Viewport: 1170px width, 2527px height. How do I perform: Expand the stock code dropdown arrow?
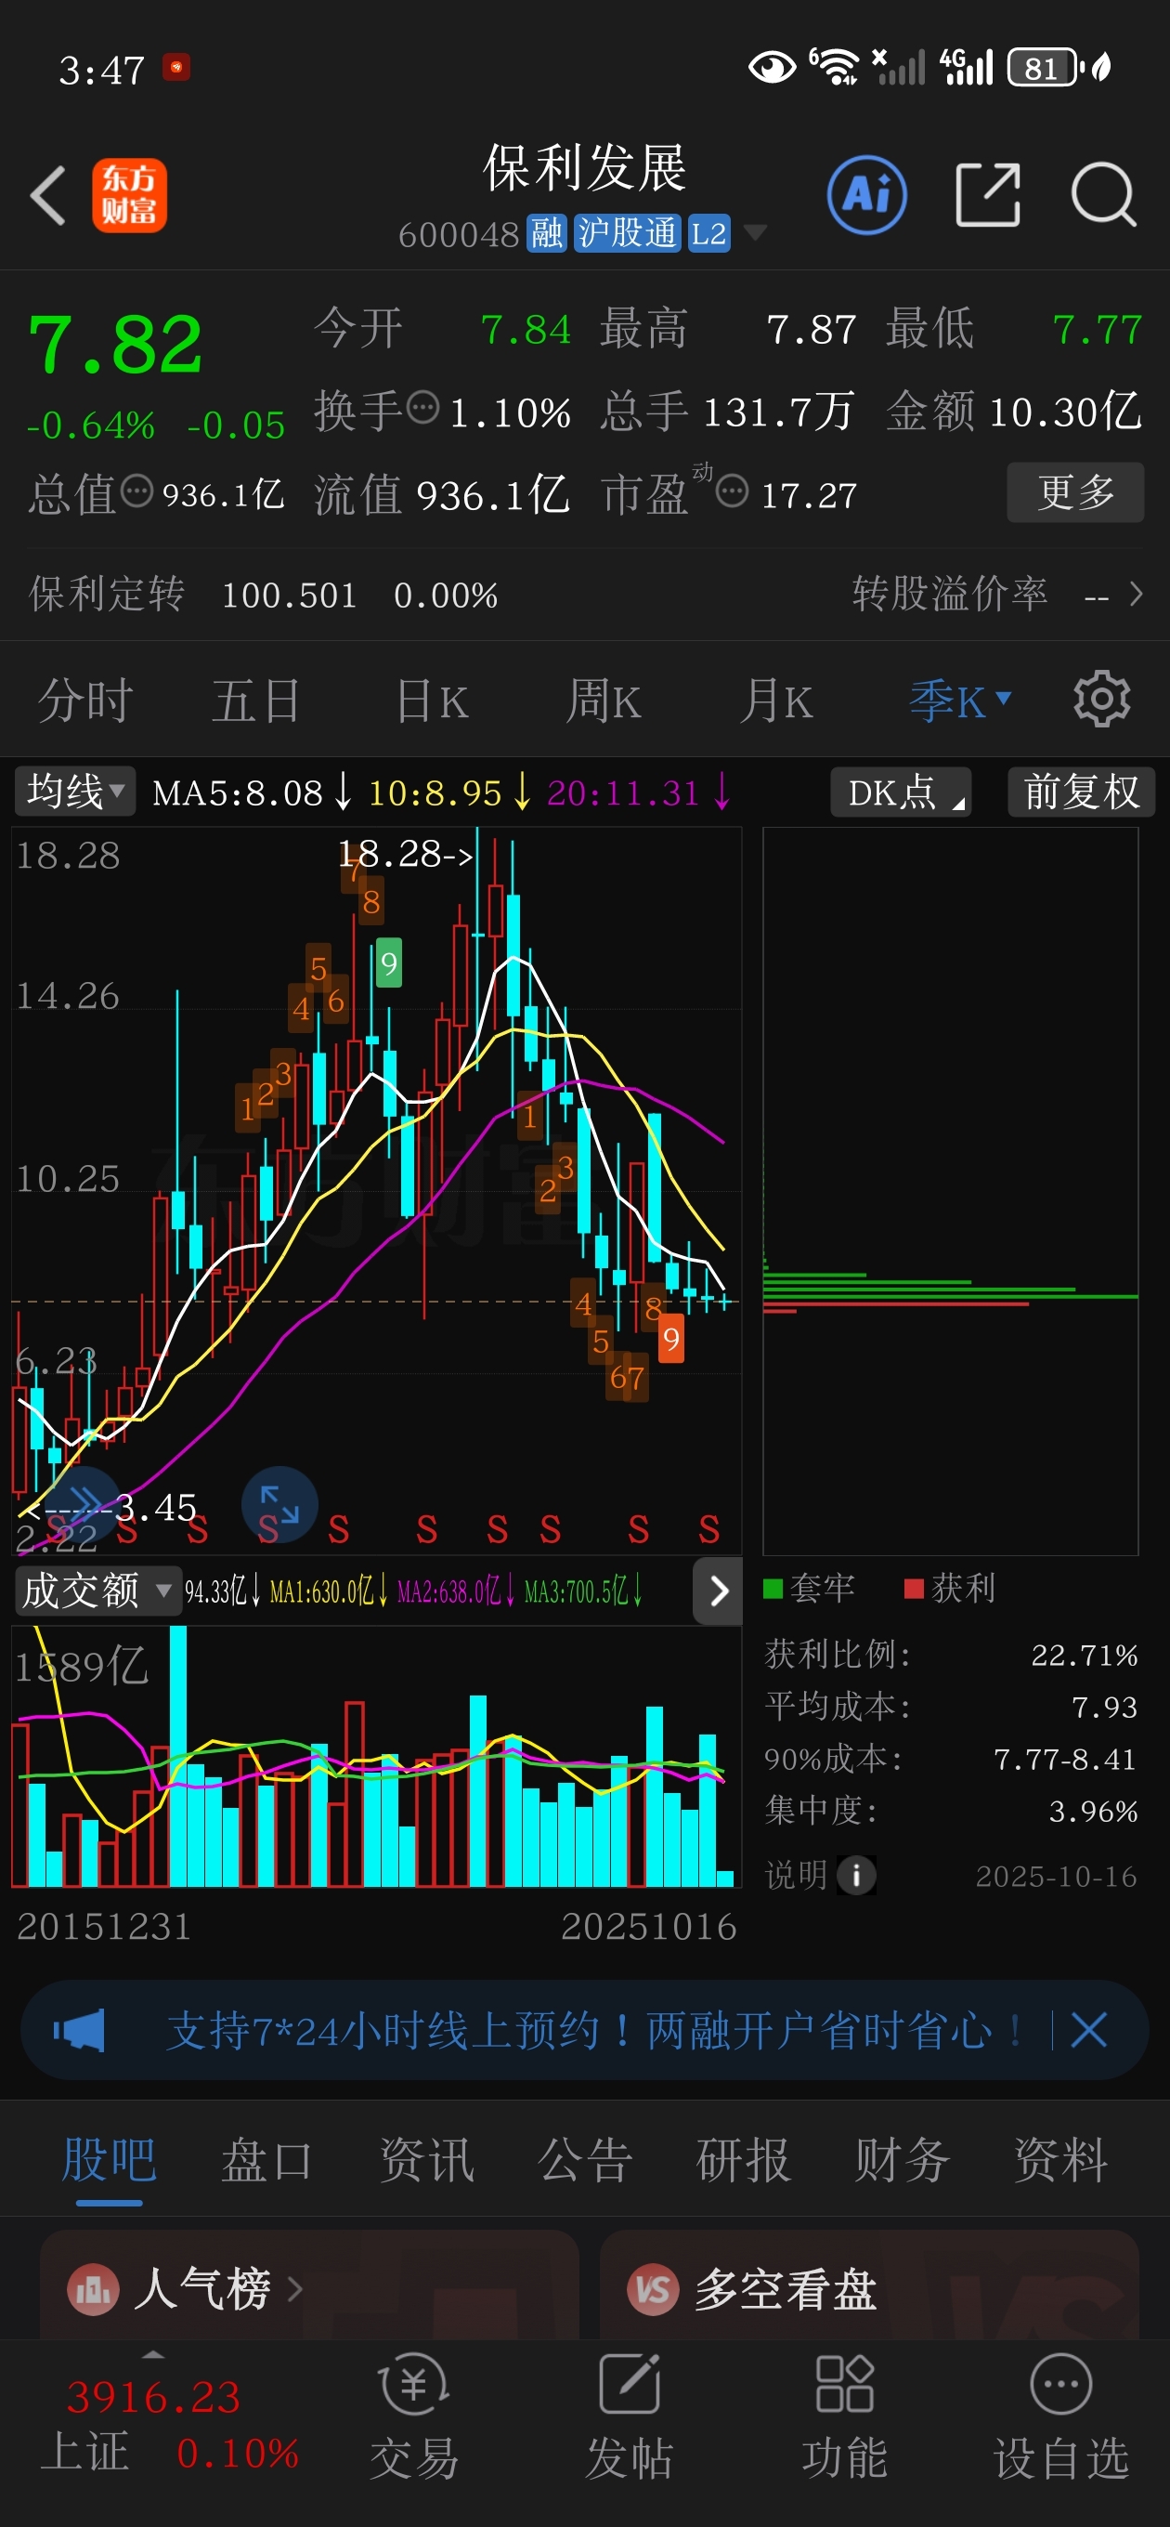tap(754, 232)
